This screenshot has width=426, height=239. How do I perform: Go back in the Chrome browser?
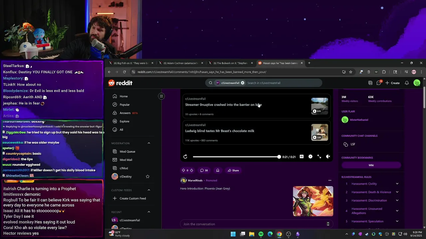coord(109,72)
